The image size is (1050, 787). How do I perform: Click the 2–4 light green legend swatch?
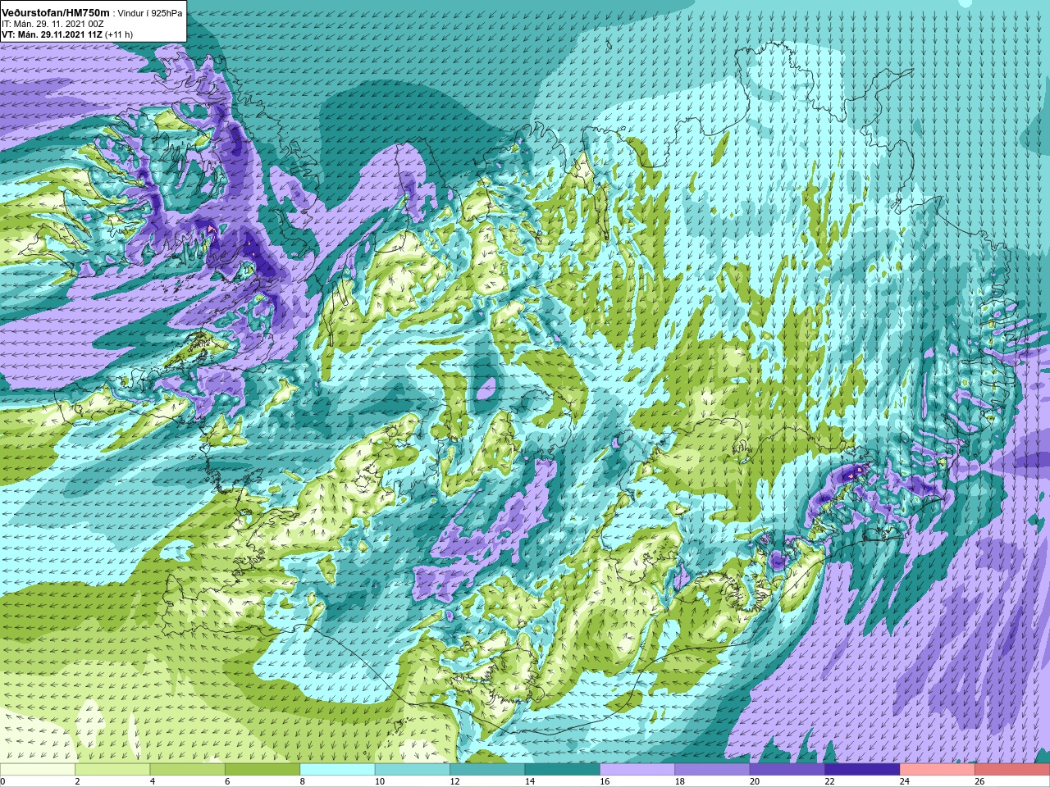pos(112,770)
